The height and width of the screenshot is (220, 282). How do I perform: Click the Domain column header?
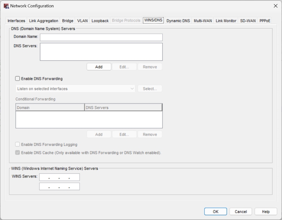coord(50,107)
